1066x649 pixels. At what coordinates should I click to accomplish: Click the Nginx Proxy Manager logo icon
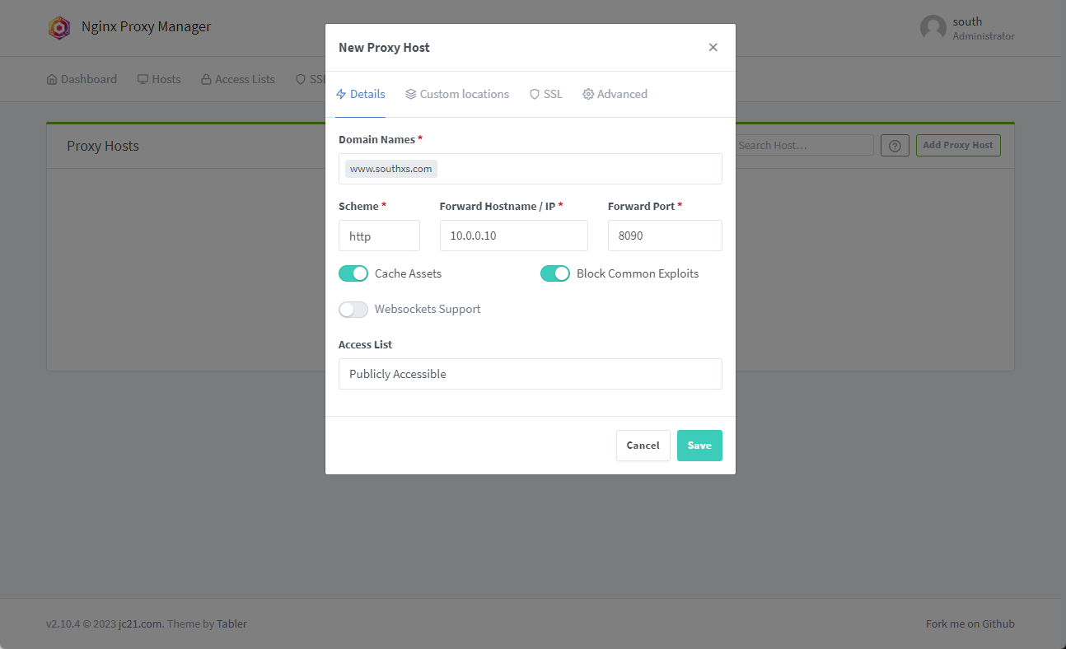point(59,27)
